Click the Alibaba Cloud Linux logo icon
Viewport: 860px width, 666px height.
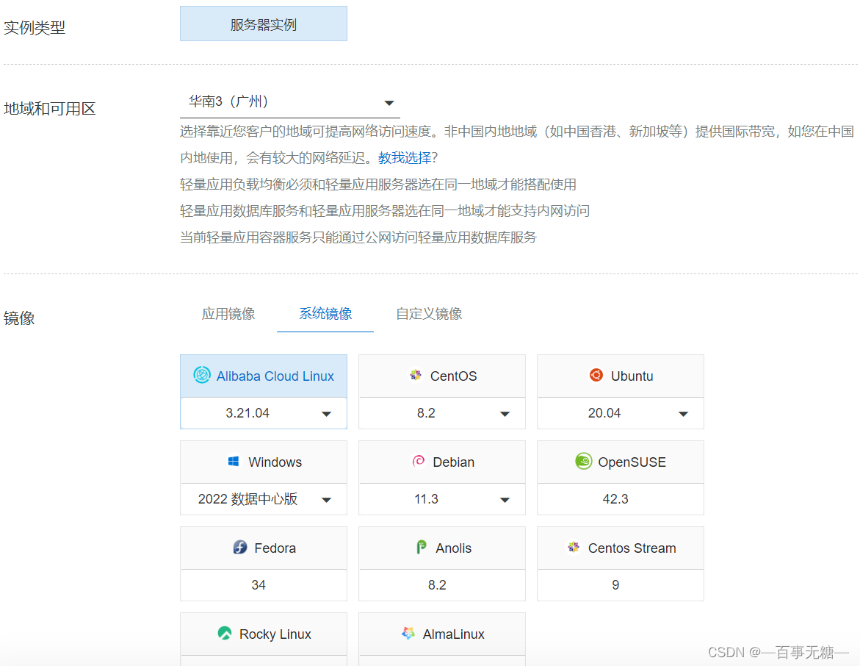tap(202, 375)
